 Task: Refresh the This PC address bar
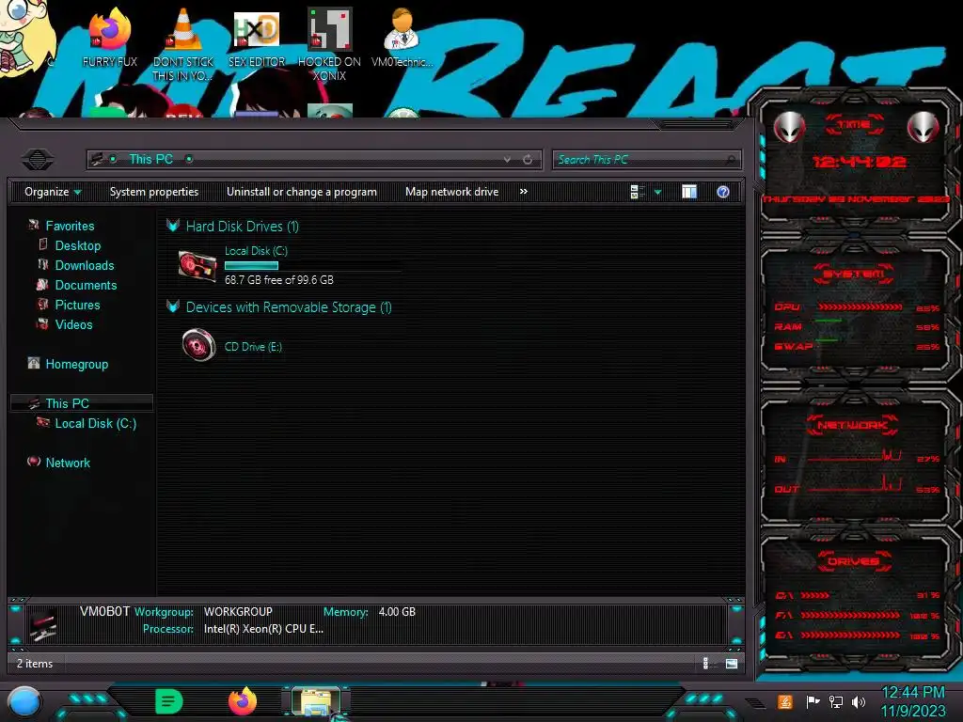528,160
